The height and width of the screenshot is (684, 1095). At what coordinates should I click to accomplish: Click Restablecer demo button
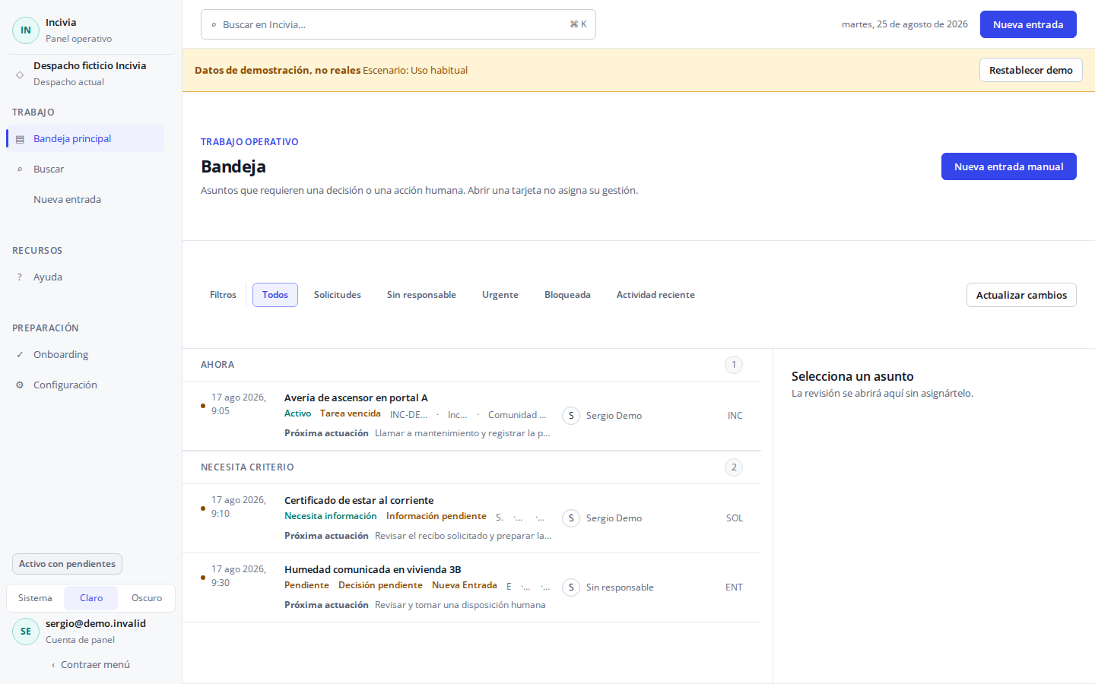coord(1031,70)
